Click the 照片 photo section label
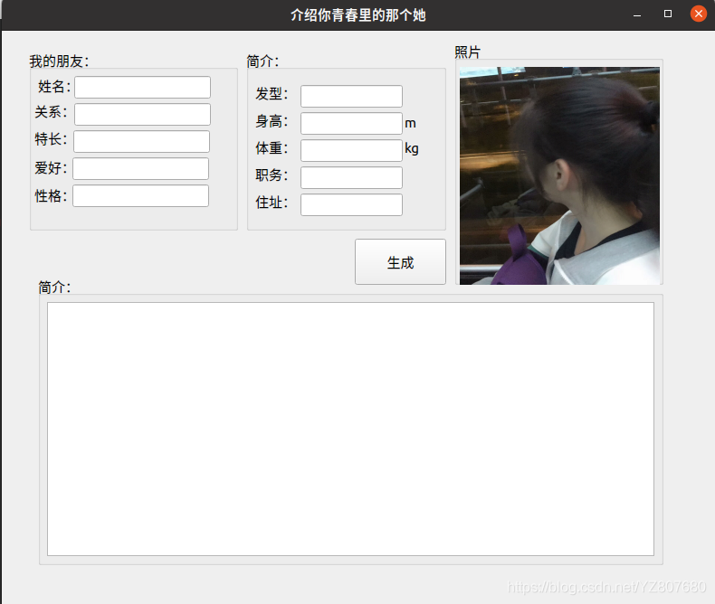The image size is (715, 604). point(468,52)
